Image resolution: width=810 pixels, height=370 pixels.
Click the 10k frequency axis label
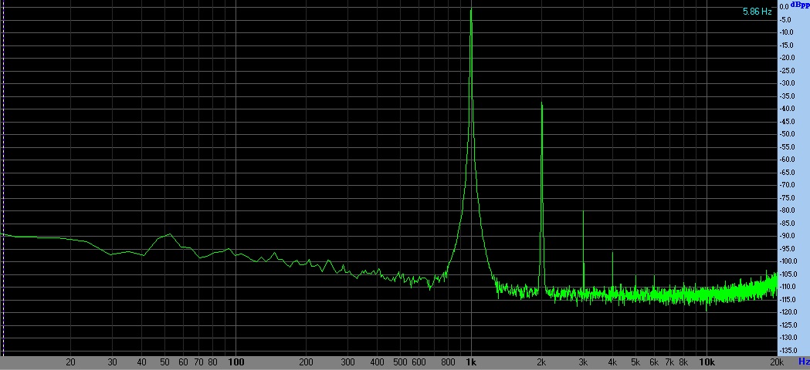(x=707, y=362)
